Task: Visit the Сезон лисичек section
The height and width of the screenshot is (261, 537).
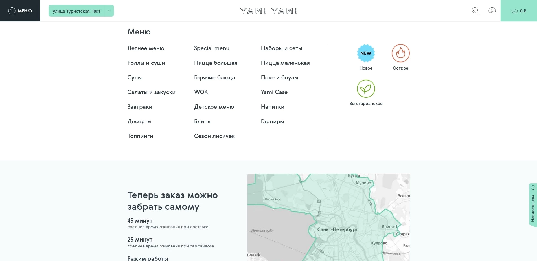Action: 214,136
